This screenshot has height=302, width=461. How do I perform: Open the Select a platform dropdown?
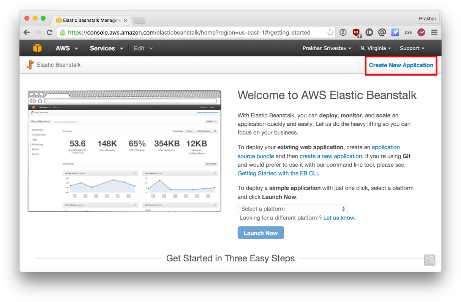click(x=292, y=209)
